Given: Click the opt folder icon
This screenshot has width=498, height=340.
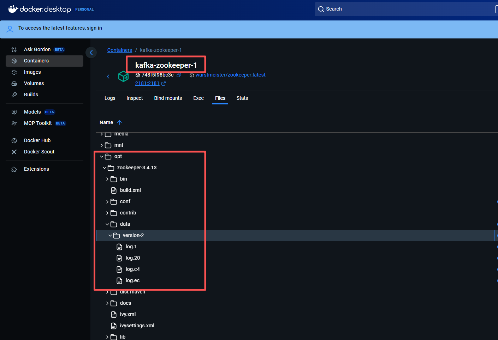Looking at the screenshot, I should [108, 157].
